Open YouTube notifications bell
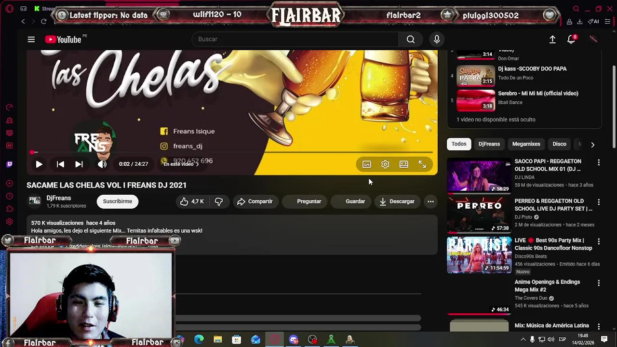Image resolution: width=617 pixels, height=347 pixels. 571,40
